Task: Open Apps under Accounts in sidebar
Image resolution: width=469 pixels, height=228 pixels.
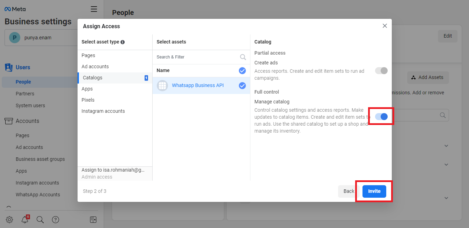Action: (21, 171)
